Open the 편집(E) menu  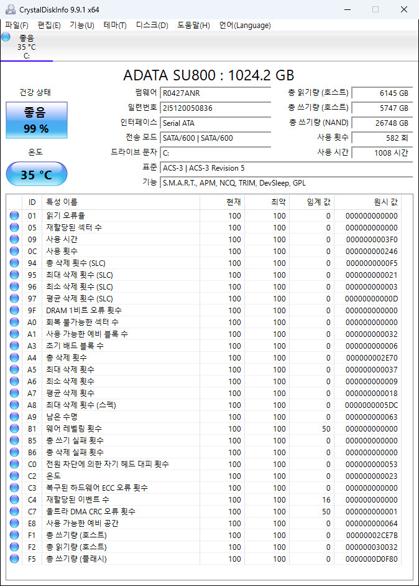(x=49, y=26)
